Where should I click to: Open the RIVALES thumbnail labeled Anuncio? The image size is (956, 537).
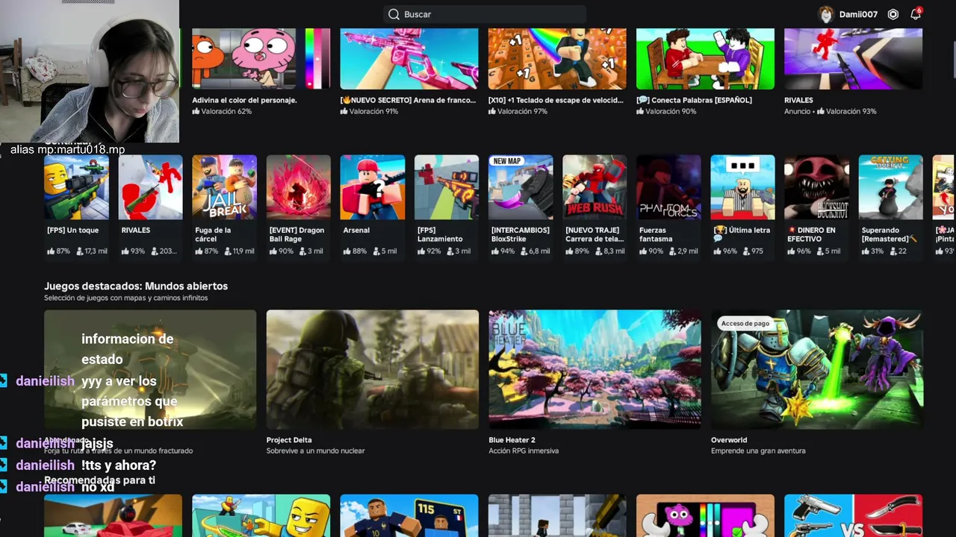pos(854,59)
